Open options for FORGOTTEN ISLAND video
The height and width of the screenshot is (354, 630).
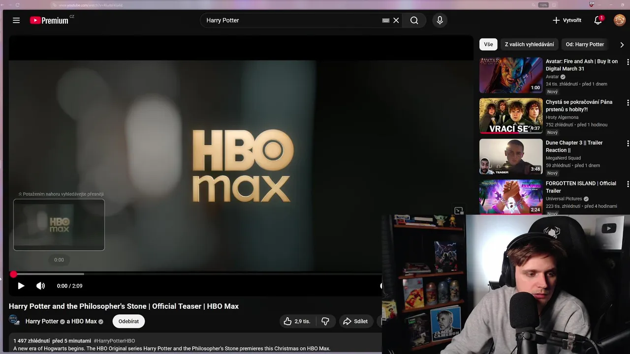click(628, 184)
